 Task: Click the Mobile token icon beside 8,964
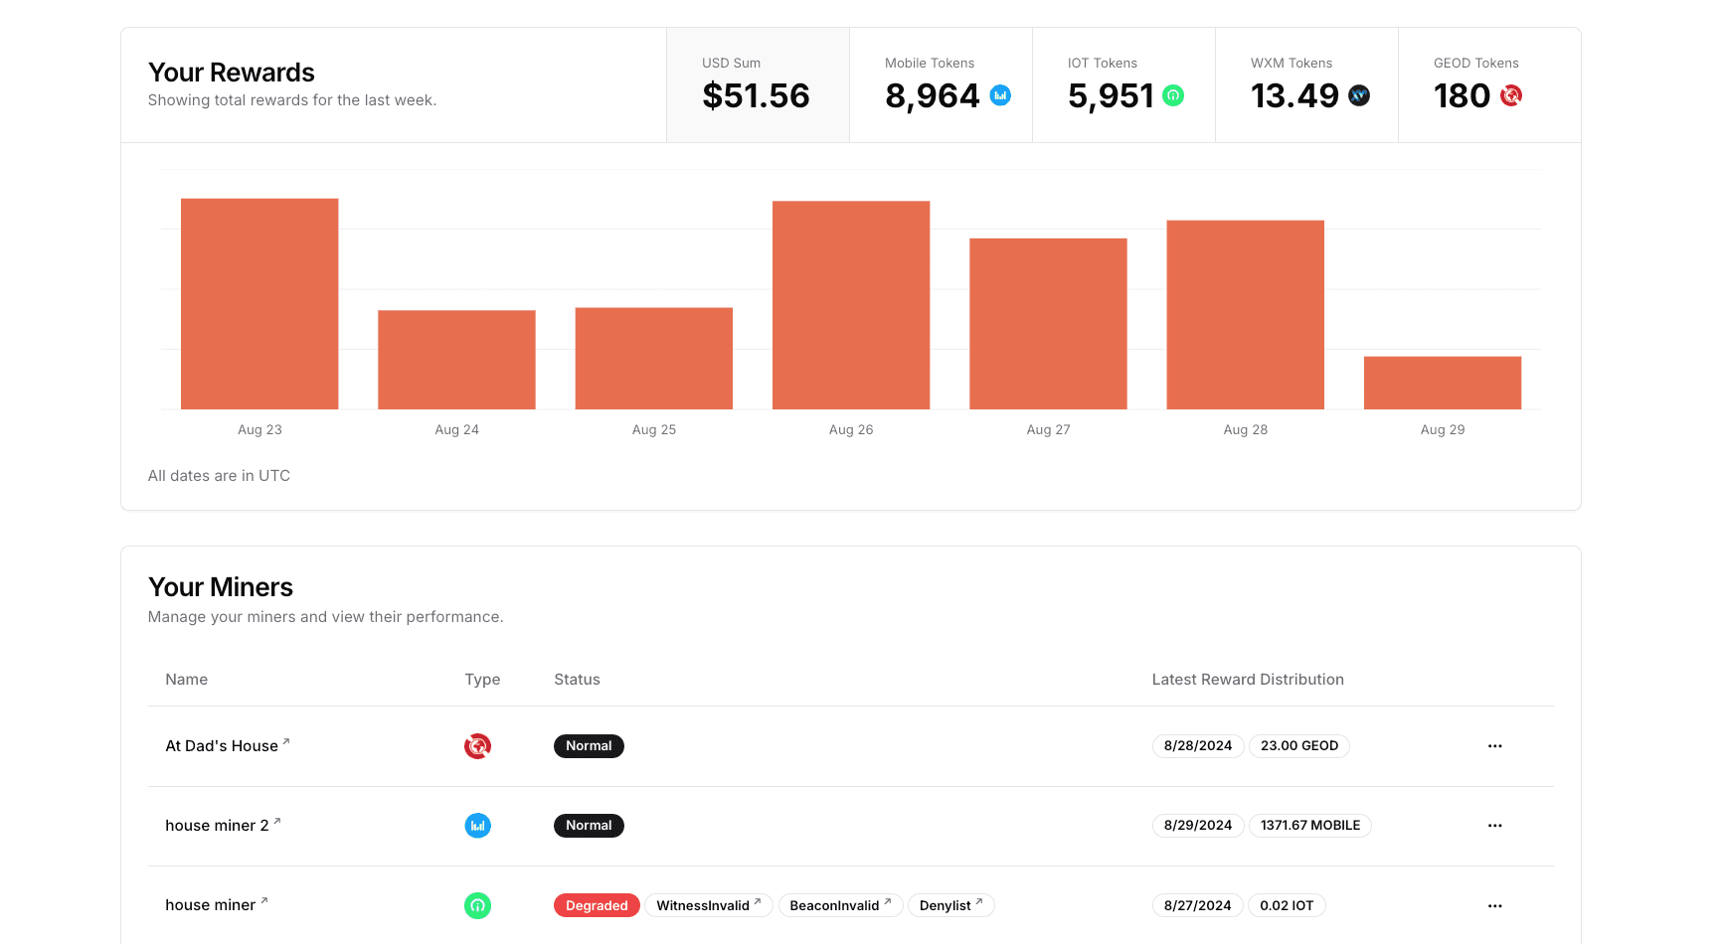1000,95
